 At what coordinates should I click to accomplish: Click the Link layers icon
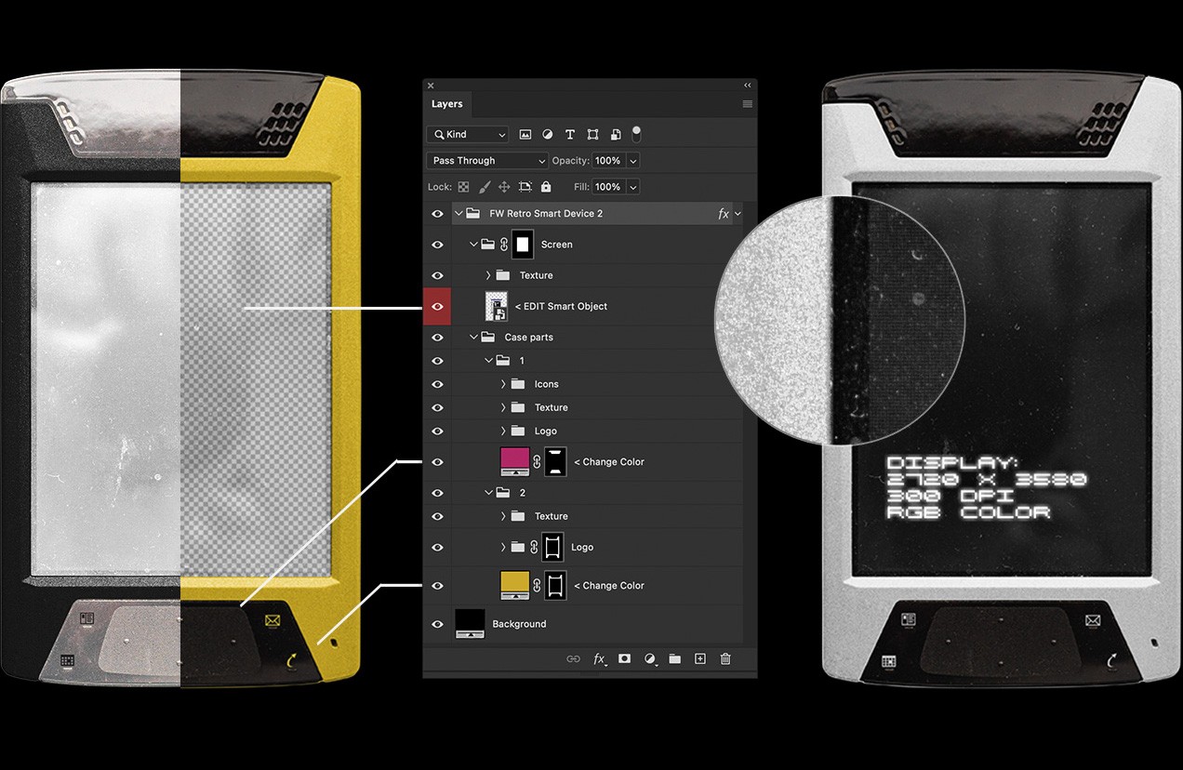(x=574, y=658)
